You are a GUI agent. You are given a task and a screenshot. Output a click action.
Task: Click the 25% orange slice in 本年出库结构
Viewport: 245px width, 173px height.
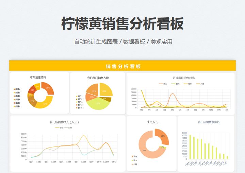48,88
